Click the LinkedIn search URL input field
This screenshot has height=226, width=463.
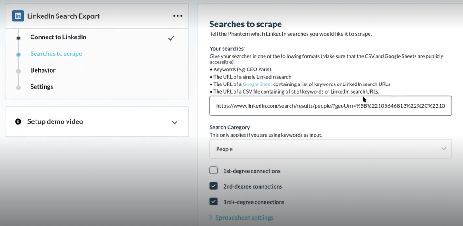330,105
